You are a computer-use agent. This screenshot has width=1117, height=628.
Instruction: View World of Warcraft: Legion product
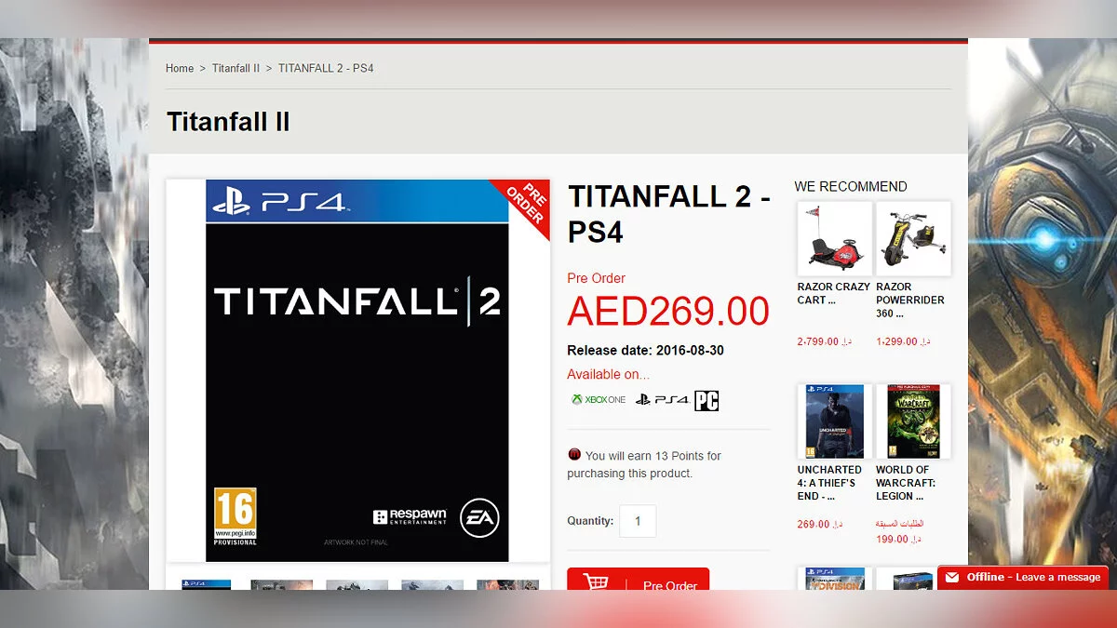pos(913,421)
